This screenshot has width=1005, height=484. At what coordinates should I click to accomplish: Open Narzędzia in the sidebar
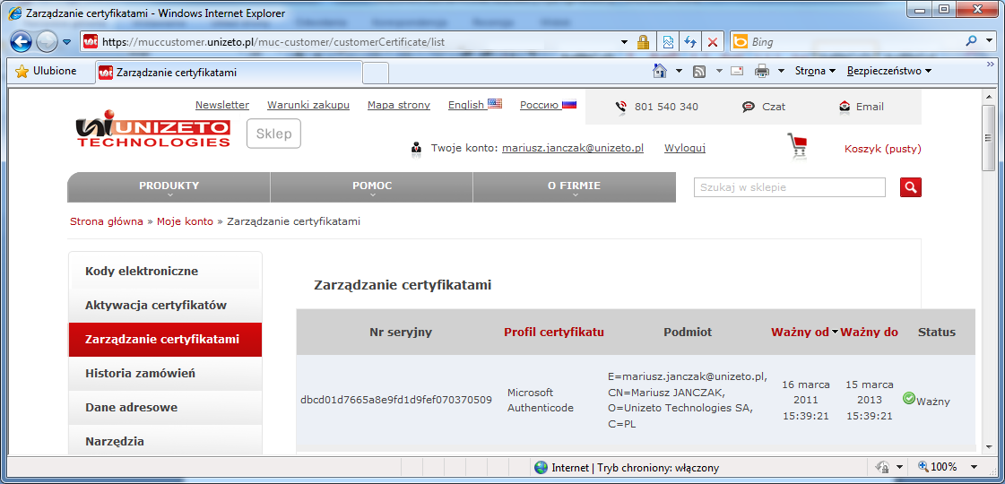pyautogui.click(x=165, y=441)
